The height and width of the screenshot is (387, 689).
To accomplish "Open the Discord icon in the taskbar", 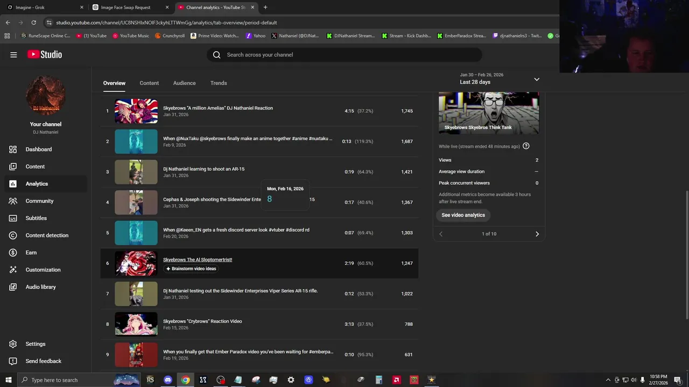I will [x=167, y=380].
